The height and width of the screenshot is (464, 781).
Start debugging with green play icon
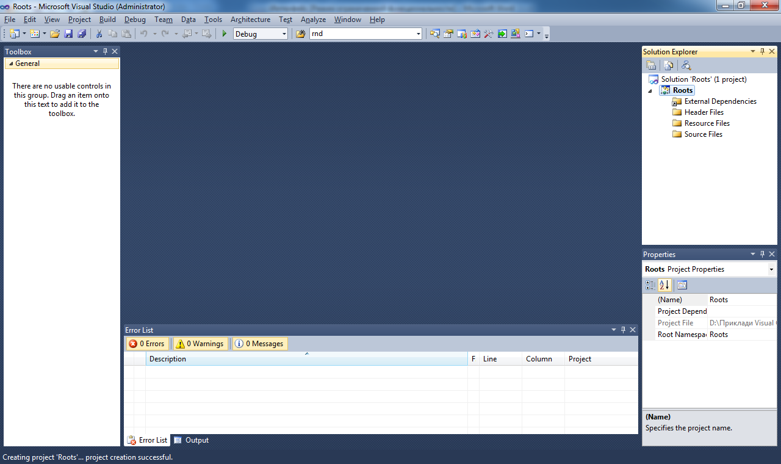coord(225,34)
